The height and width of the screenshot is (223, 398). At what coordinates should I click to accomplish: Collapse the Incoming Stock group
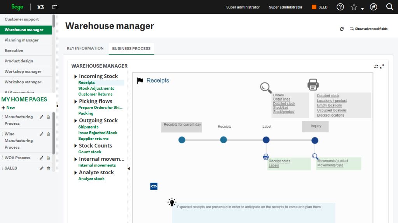(75, 77)
